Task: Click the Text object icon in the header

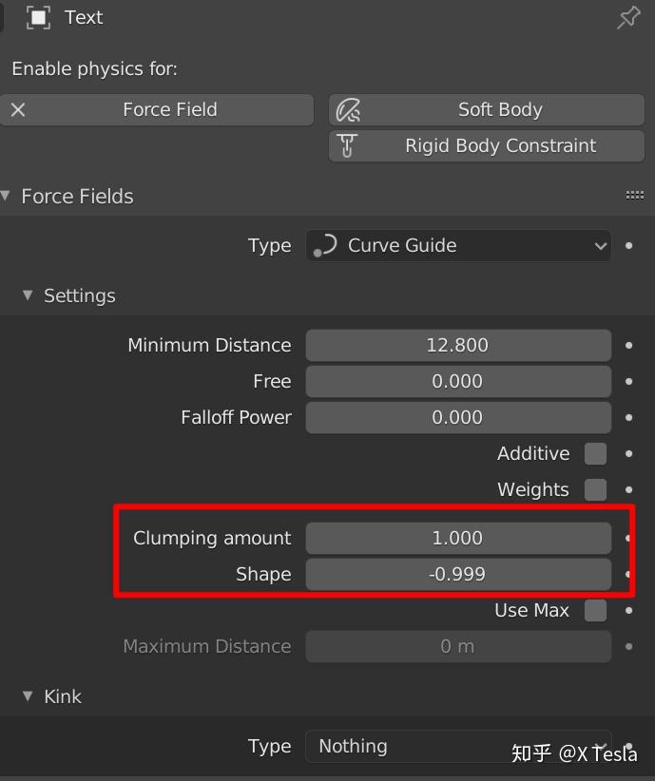Action: point(36,17)
